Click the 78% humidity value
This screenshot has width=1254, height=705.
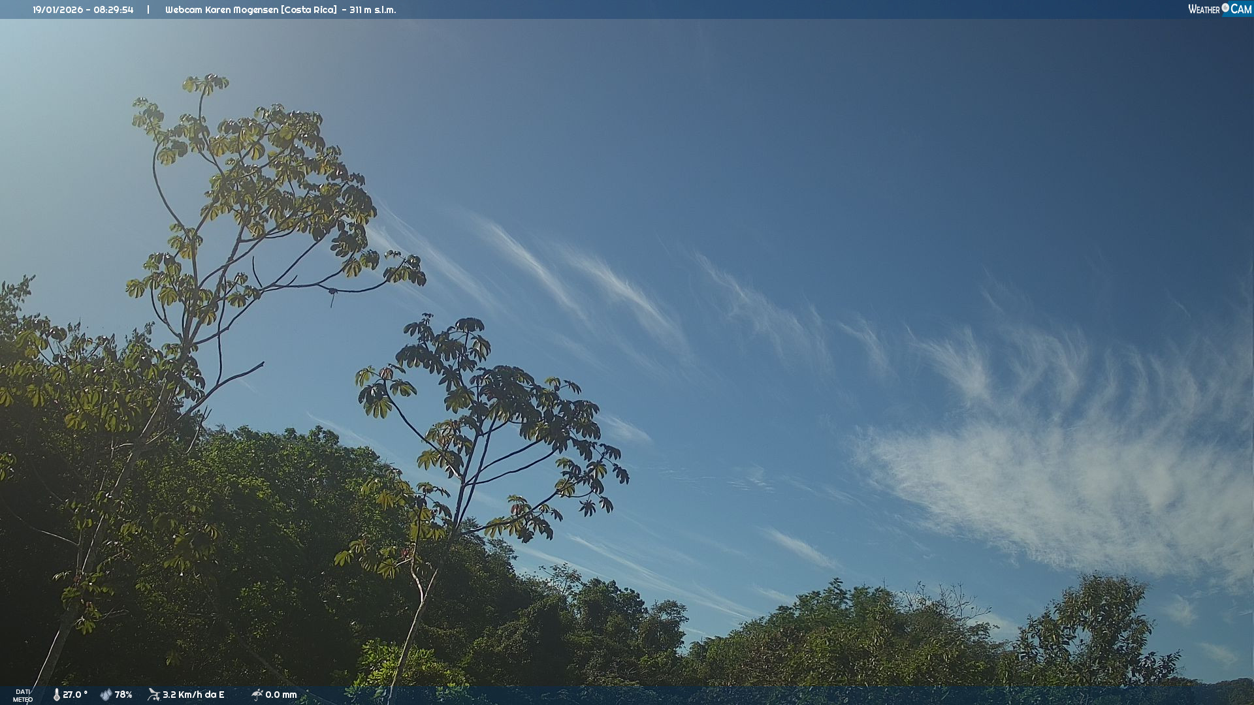click(x=123, y=695)
